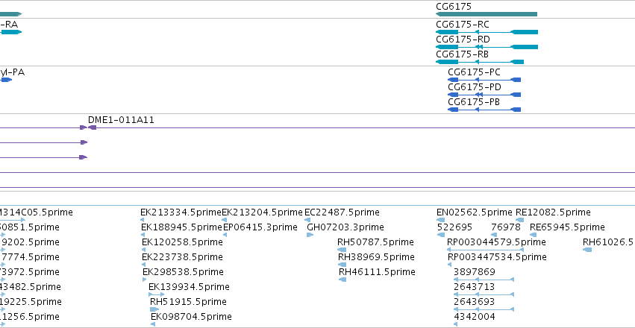Image resolution: width=635 pixels, height=328 pixels.
Task: Click alignment 2643713
Action: tap(475, 287)
